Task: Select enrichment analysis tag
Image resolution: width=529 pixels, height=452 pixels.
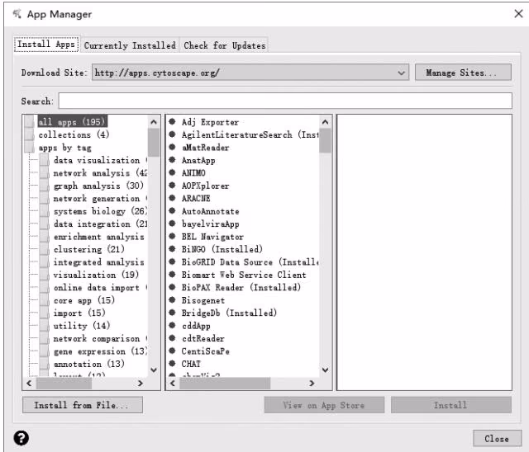Action: [x=99, y=237]
